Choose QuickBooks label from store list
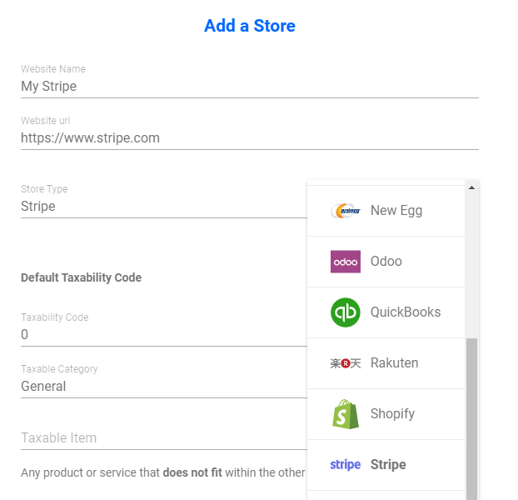The width and height of the screenshot is (518, 500). pyautogui.click(x=406, y=312)
